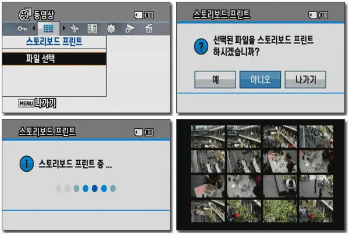This screenshot has width=349, height=235.
Task: Click the blue question mark dialog icon
Action: 201,48
